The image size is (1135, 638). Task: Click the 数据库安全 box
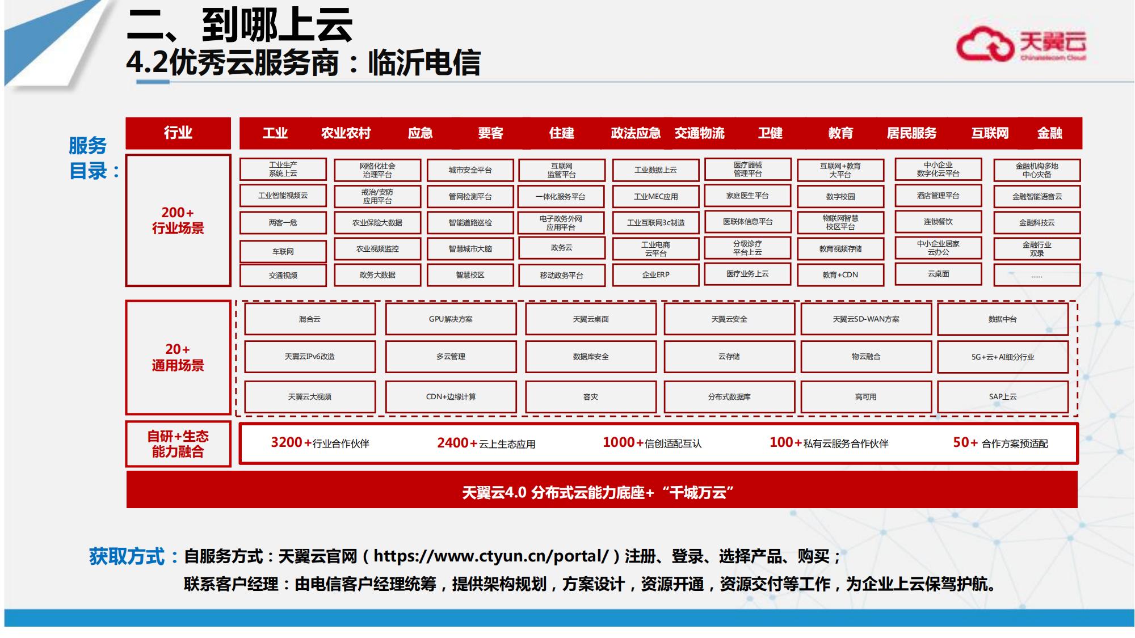click(x=591, y=357)
